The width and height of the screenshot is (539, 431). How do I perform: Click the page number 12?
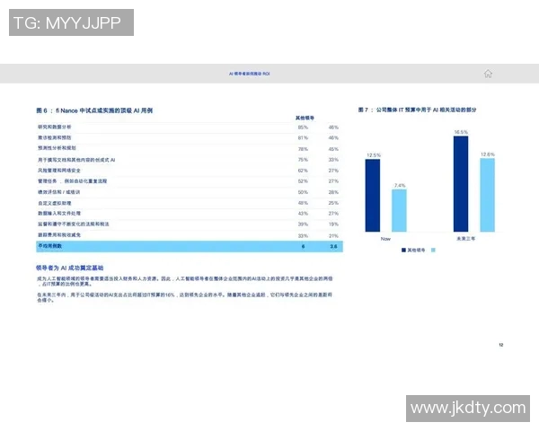(500, 345)
